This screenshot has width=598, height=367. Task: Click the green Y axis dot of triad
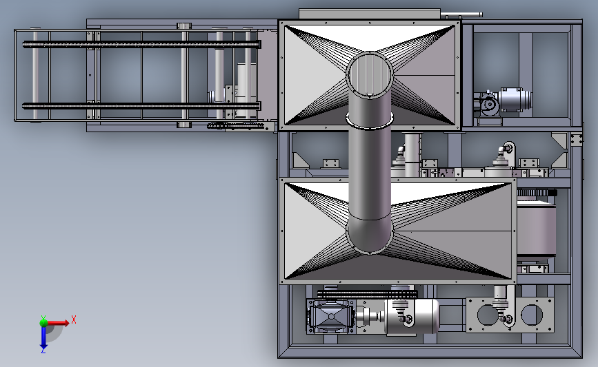point(43,323)
